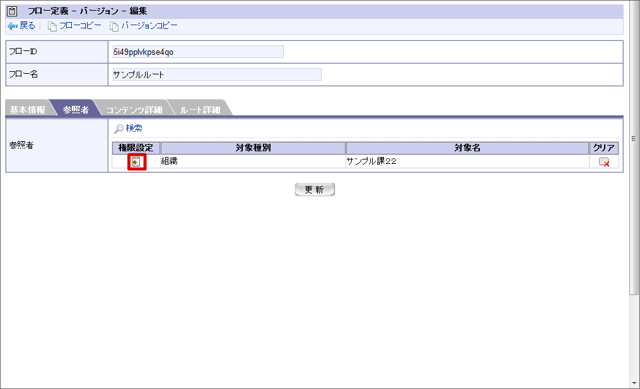The height and width of the screenshot is (389, 640).
Task: Click the フロー名 label
Action: pyautogui.click(x=23, y=74)
